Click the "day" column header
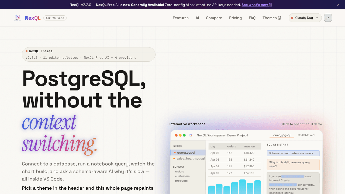Image resolution: width=345 pixels, height=194 pixels. 213,146
